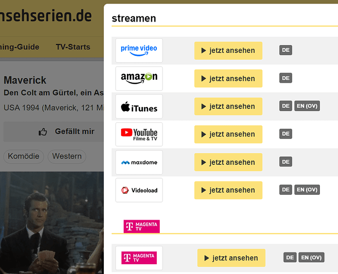Select the Komödie genre tag
The height and width of the screenshot is (274, 338).
tap(24, 157)
